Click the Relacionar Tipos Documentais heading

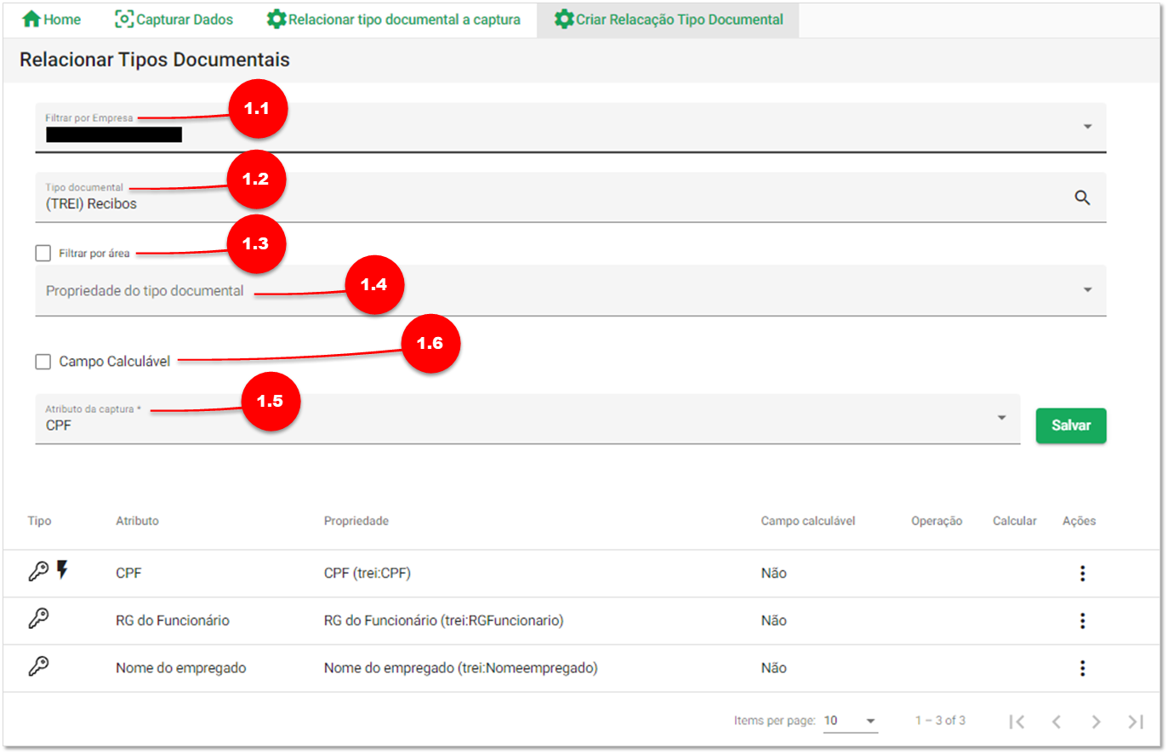pos(155,60)
